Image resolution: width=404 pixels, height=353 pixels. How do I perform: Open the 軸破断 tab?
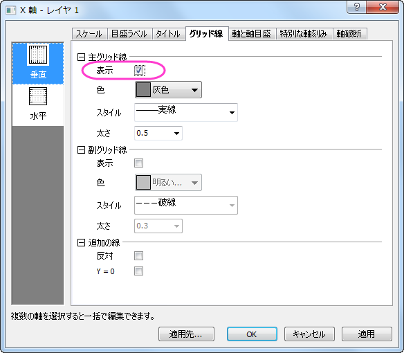pos(349,34)
